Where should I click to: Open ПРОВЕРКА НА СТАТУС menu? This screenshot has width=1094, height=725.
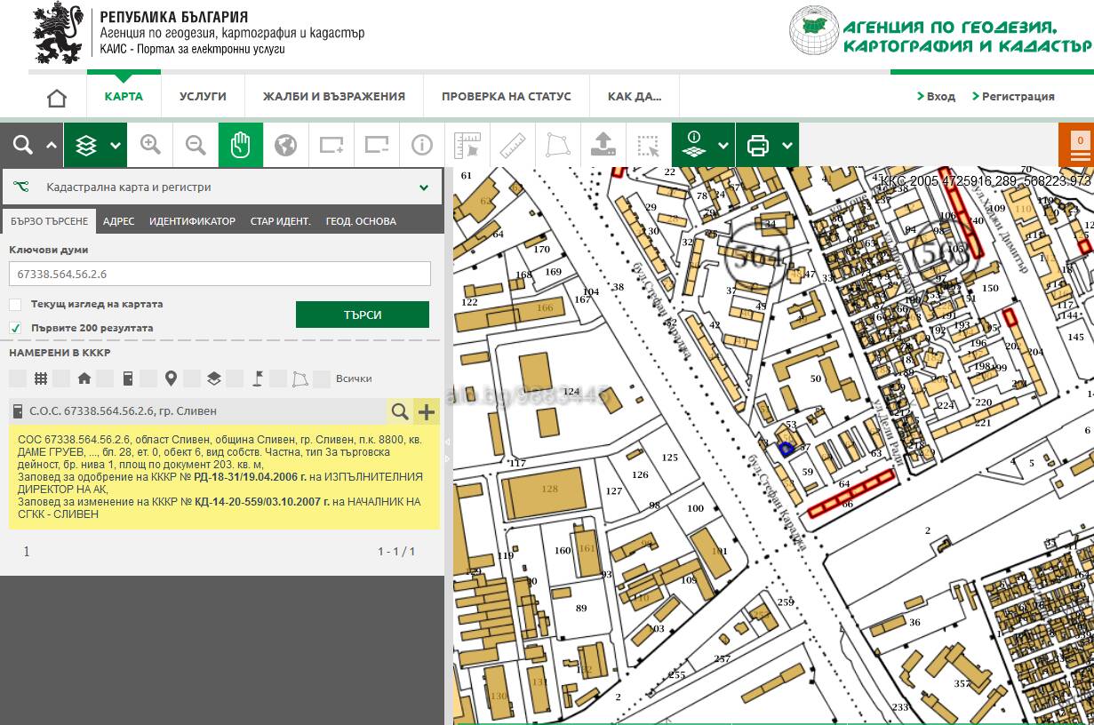[507, 96]
